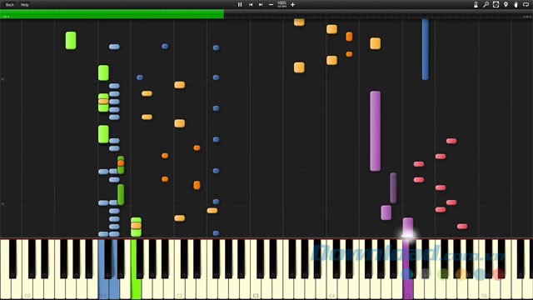Image resolution: width=533 pixels, height=300 pixels.
Task: Click the 100% speed readout
Action: 281,3
